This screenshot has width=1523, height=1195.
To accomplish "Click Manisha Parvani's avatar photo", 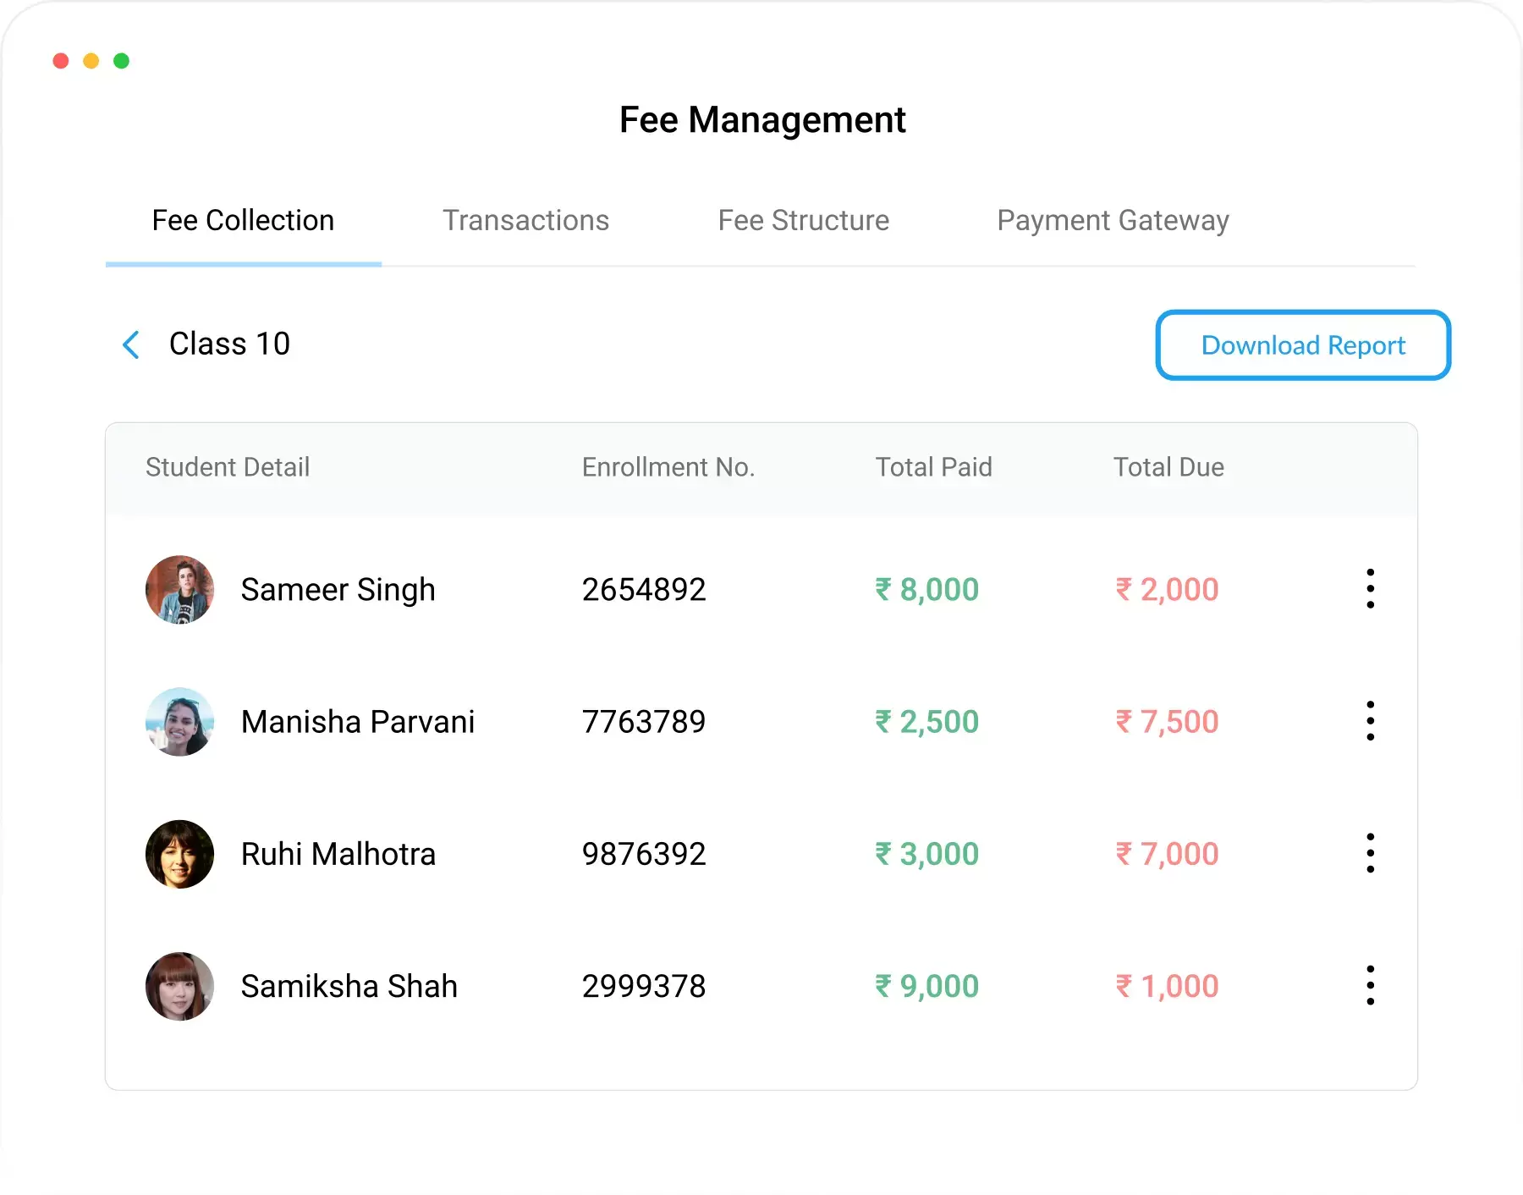I will click(x=179, y=722).
